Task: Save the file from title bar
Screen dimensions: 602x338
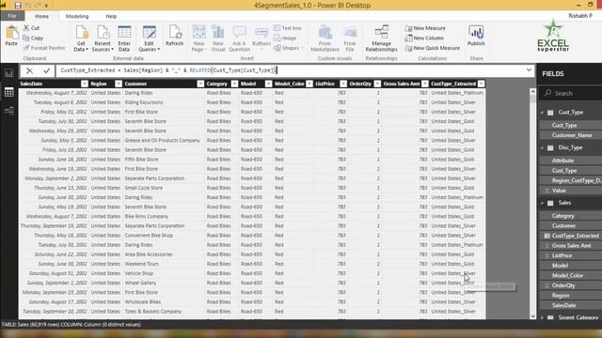Action: [x=18, y=6]
